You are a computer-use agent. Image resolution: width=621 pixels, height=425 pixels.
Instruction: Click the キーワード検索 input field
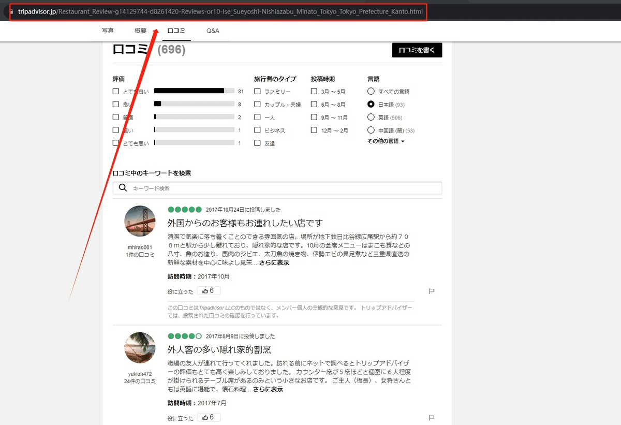[x=277, y=188]
